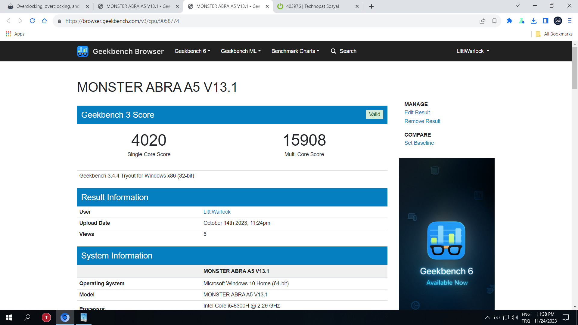Reload the Geekbench page
The width and height of the screenshot is (578, 325).
pyautogui.click(x=32, y=21)
